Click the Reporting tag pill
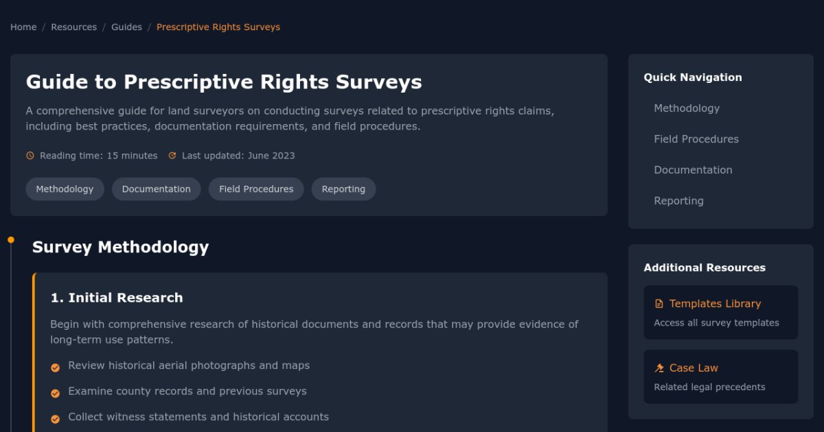The width and height of the screenshot is (824, 432). tap(343, 189)
